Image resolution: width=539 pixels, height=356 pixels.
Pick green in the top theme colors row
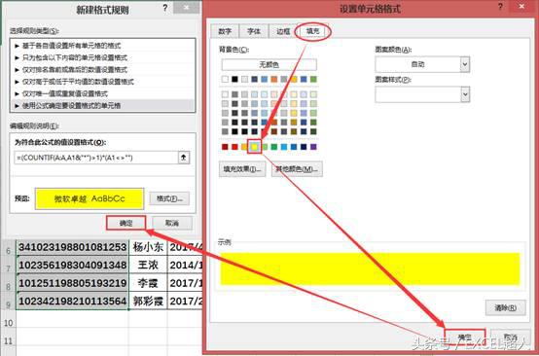(313, 80)
